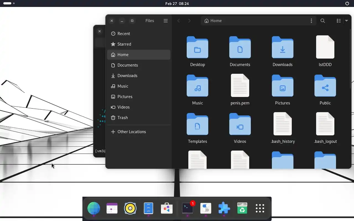Select Music in the sidebar
This screenshot has width=354, height=221.
pyautogui.click(x=139, y=86)
